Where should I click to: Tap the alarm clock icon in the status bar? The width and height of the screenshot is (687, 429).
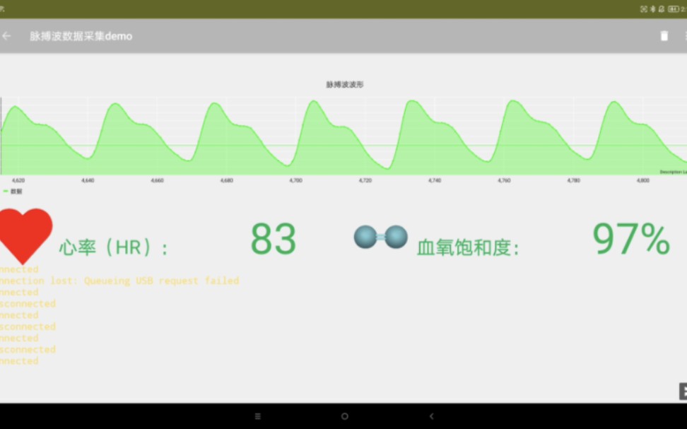point(662,8)
